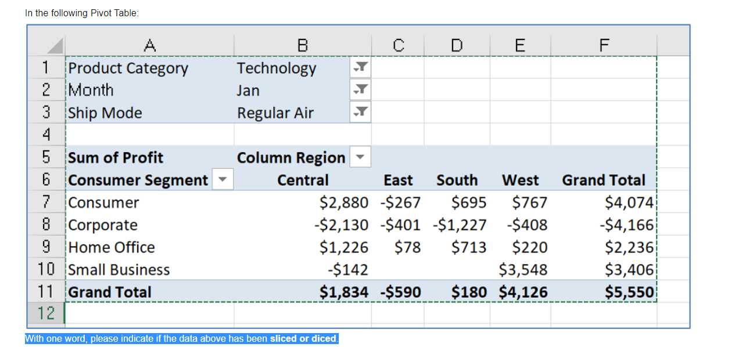
Task: Open the Column Region dropdown arrow
Action: (360, 157)
